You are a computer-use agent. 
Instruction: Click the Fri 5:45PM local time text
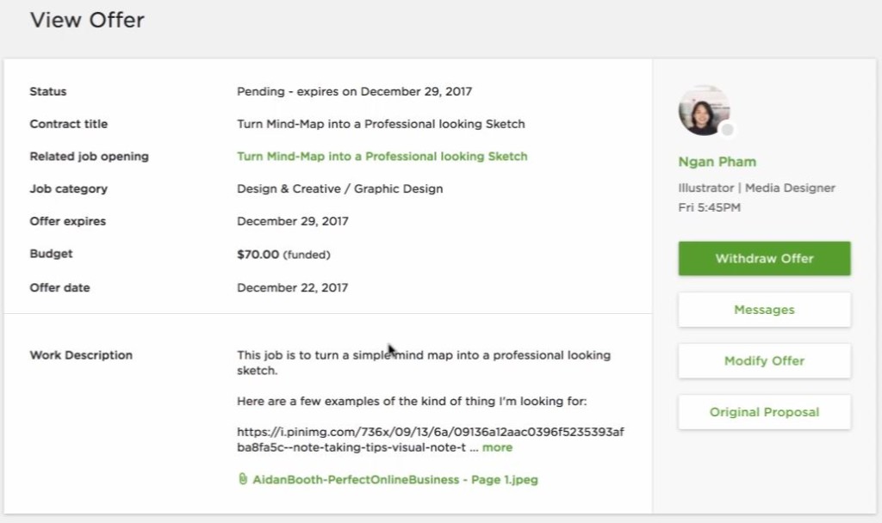710,207
